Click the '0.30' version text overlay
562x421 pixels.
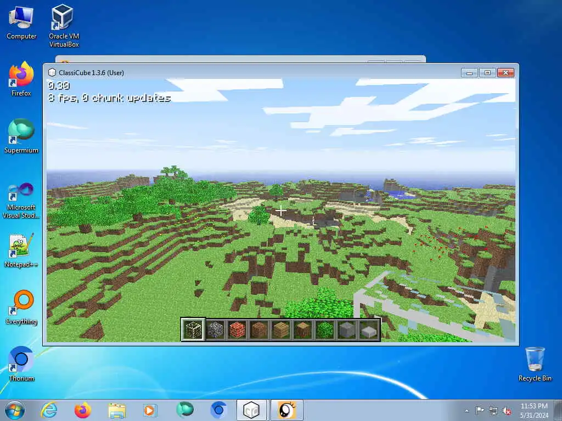[x=58, y=85]
